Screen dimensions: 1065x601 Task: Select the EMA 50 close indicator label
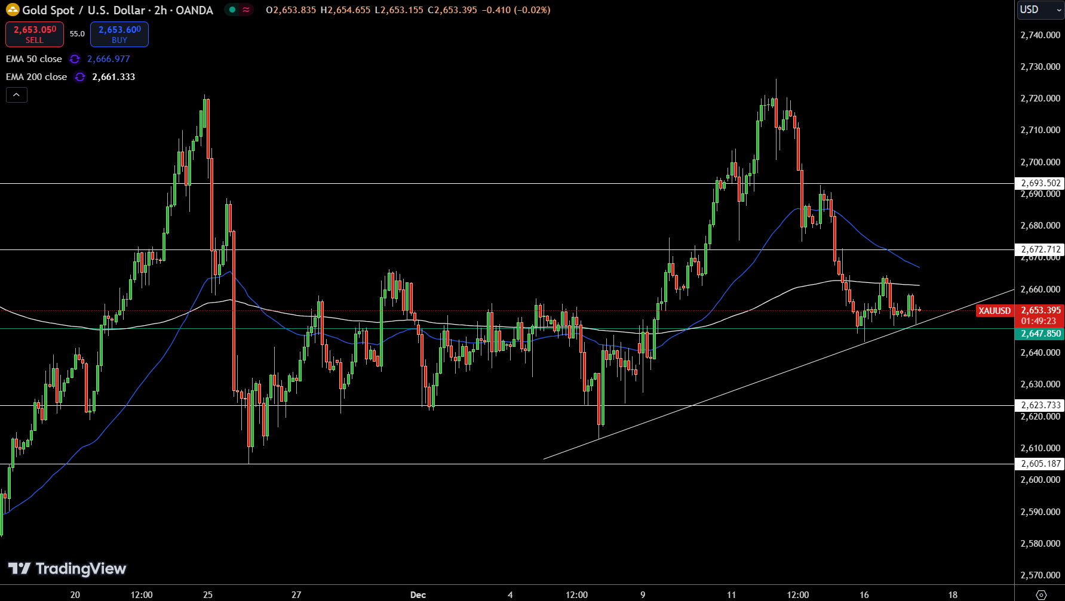click(x=34, y=59)
